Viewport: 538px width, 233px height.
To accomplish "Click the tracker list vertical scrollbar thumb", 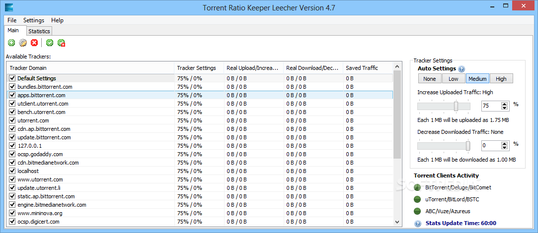I will point(397,115).
